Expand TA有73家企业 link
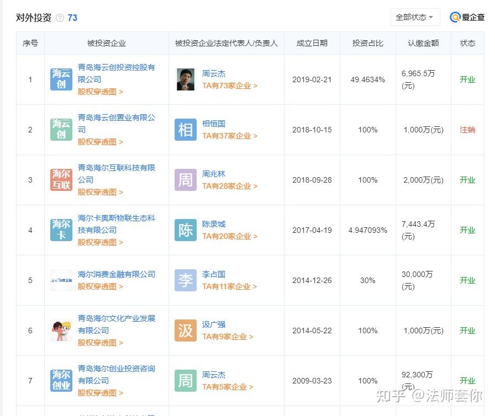The width and height of the screenshot is (495, 416). [x=230, y=86]
